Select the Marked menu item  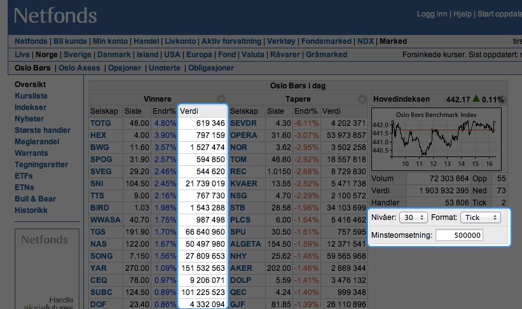pyautogui.click(x=393, y=41)
